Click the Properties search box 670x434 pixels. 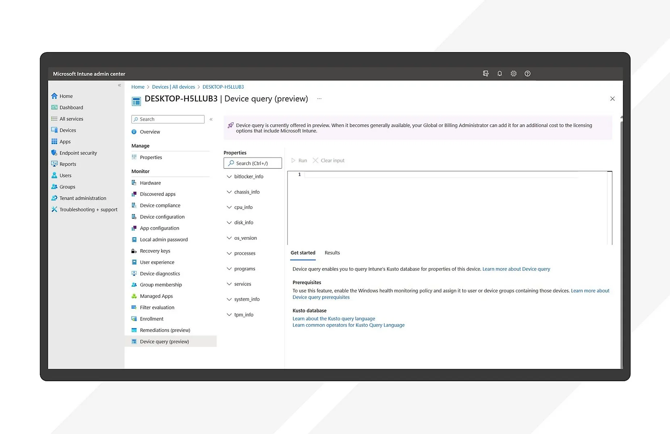point(253,163)
